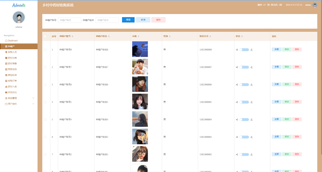
Task: Sort by 联系方式 column arrows
Action: pos(210,36)
